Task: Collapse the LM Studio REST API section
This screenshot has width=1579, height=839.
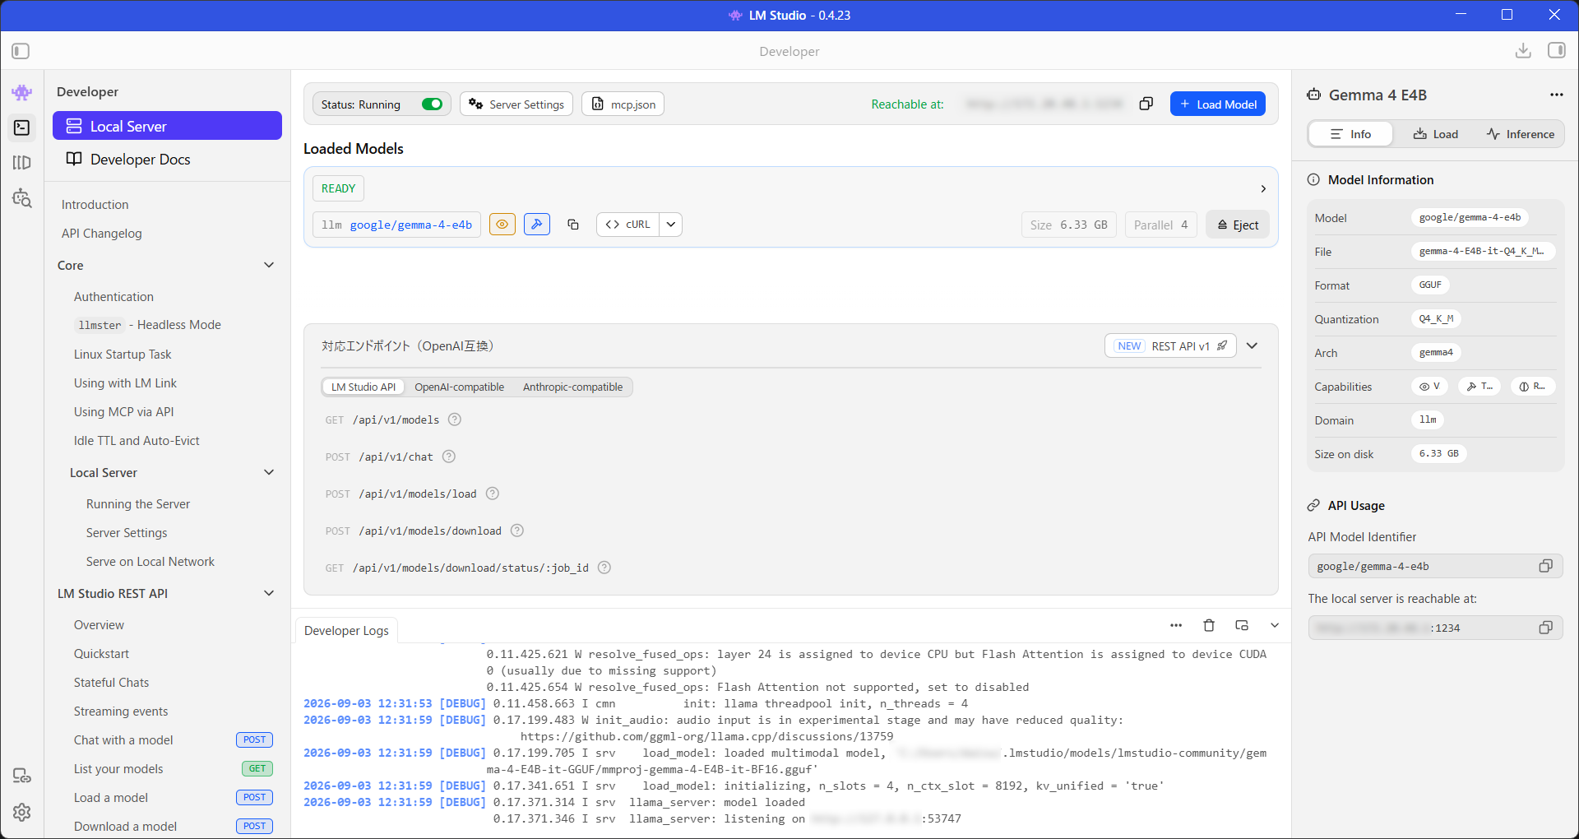Action: click(269, 593)
